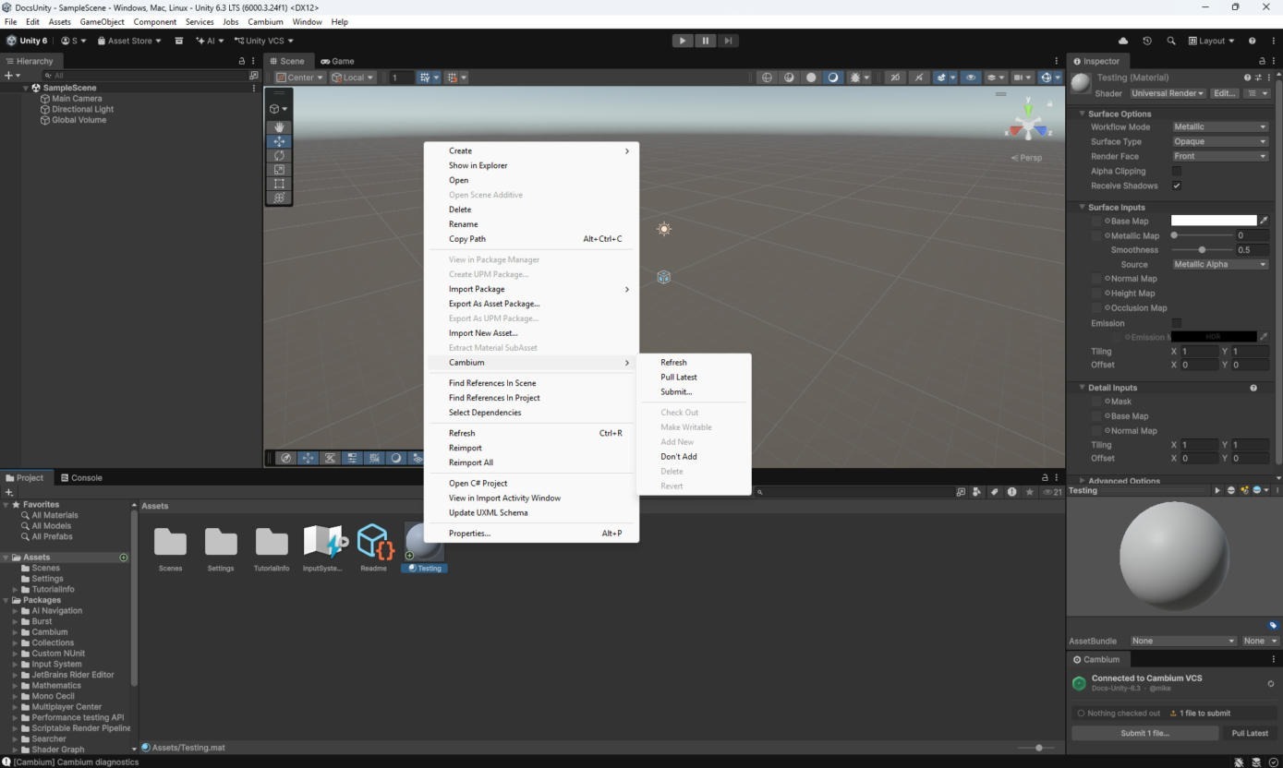Choose Show in Explorer from context menu
This screenshot has width=1283, height=768.
pos(478,165)
